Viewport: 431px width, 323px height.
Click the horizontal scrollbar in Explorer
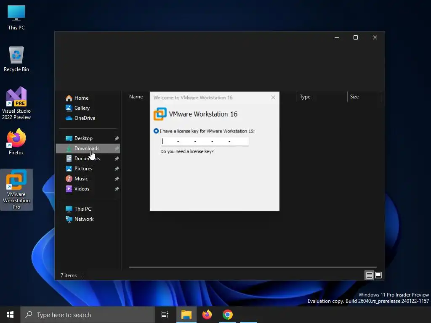(x=253, y=267)
